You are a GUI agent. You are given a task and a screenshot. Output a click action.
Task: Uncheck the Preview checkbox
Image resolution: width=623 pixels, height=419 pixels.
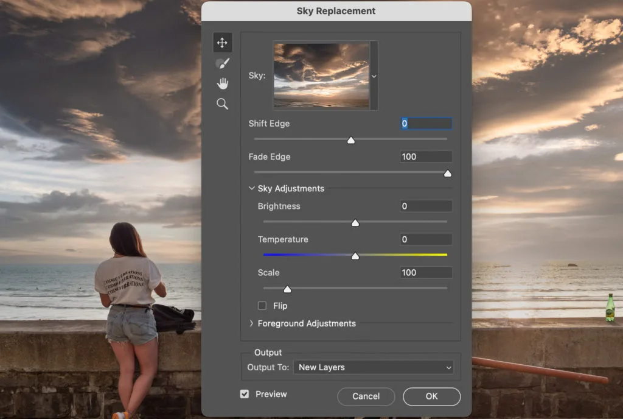tap(245, 394)
